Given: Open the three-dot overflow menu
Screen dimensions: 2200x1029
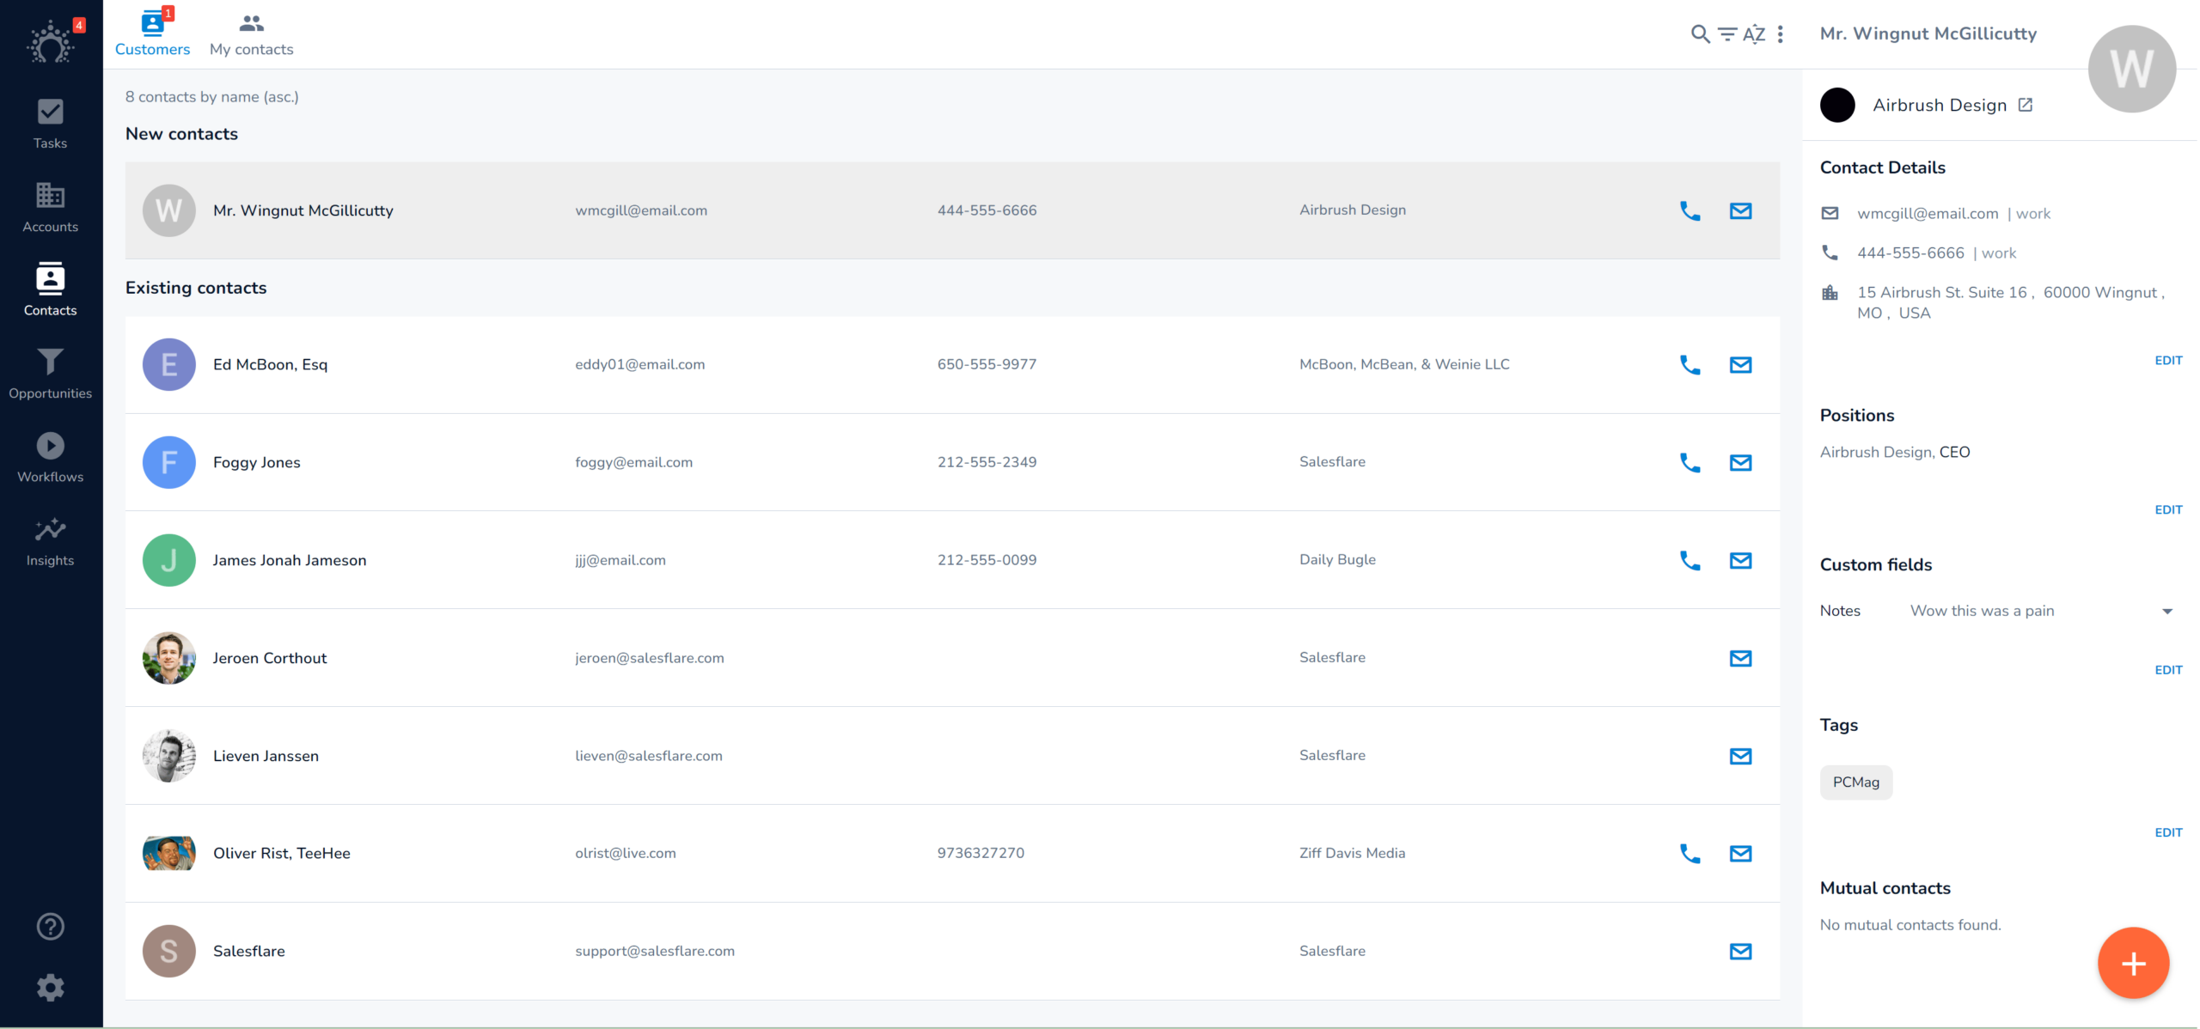Looking at the screenshot, I should tap(1780, 34).
